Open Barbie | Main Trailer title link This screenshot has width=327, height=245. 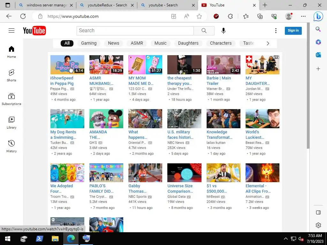point(218,81)
